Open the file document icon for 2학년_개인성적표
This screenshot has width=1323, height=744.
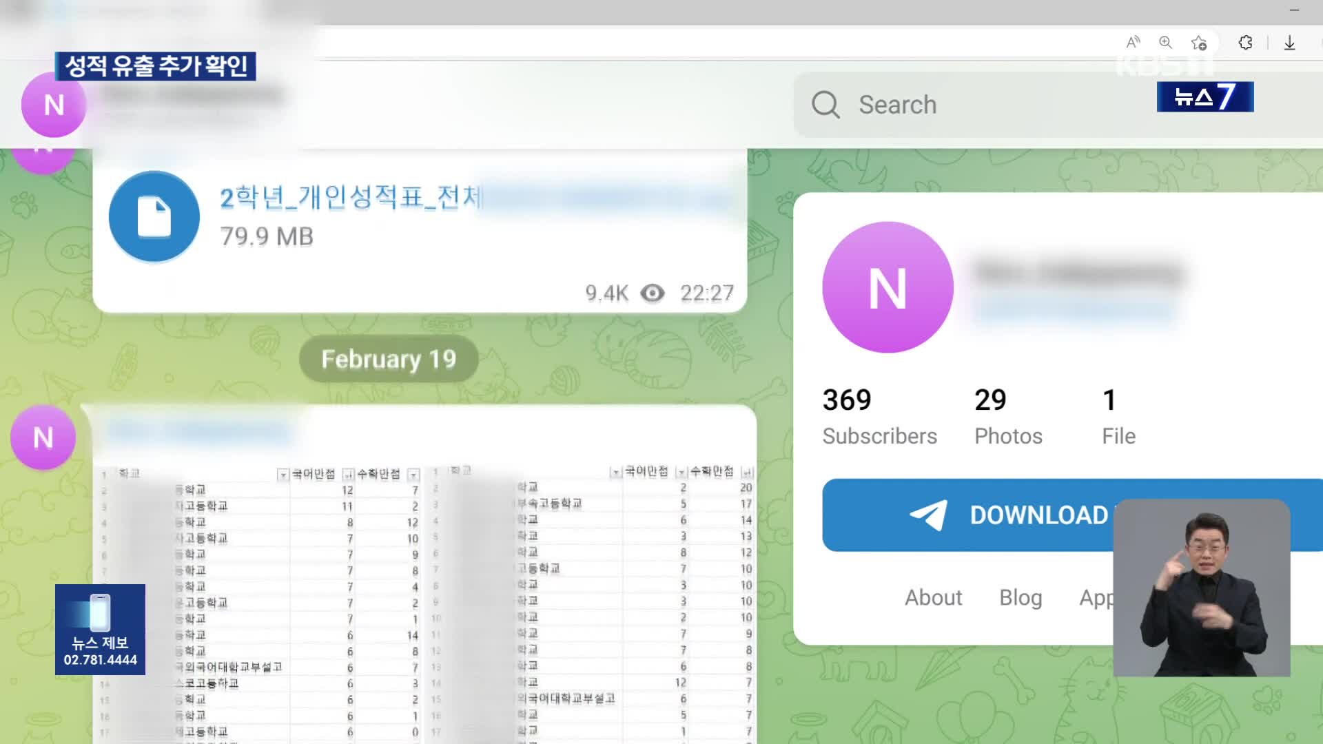pyautogui.click(x=153, y=214)
